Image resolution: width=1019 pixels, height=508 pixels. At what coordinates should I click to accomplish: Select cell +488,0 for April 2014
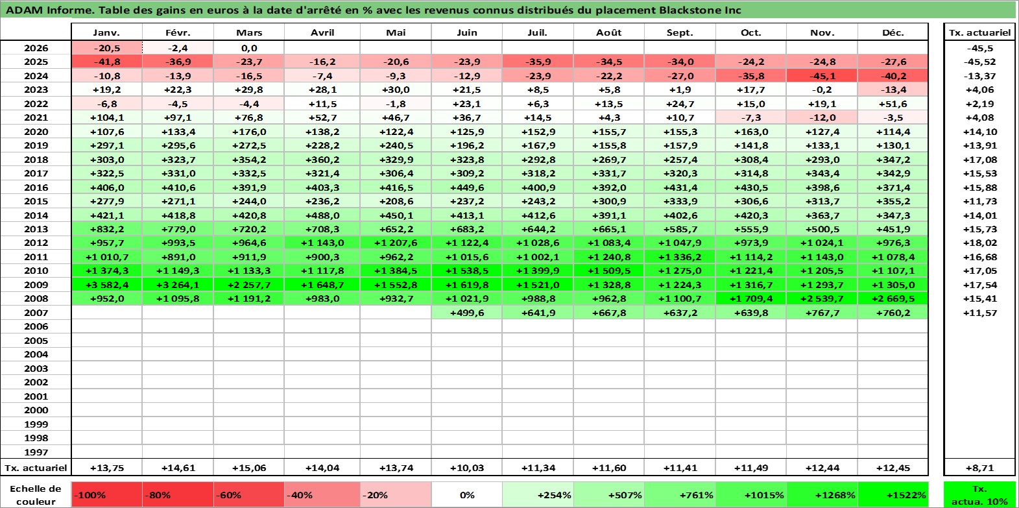[x=322, y=215]
